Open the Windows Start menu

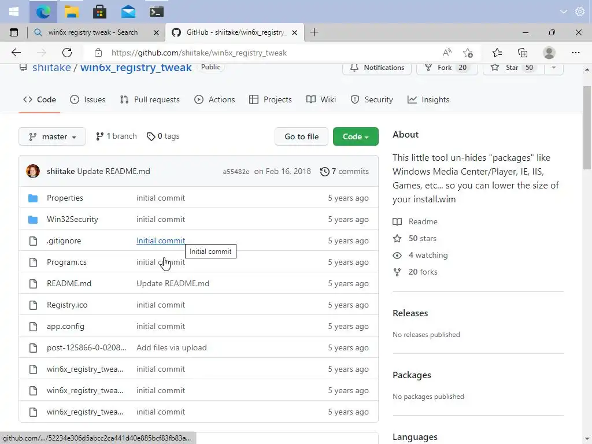pyautogui.click(x=14, y=12)
